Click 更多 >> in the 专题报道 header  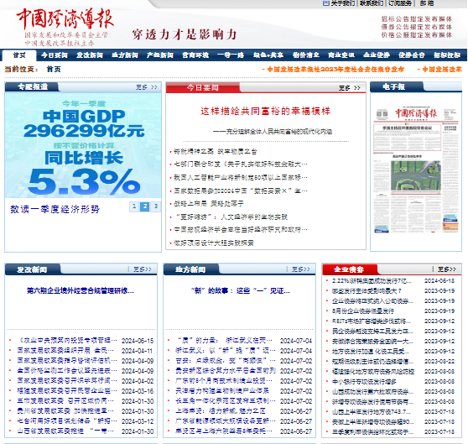coord(147,87)
